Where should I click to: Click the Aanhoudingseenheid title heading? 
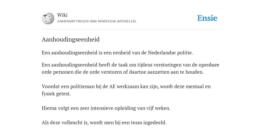click(71, 39)
